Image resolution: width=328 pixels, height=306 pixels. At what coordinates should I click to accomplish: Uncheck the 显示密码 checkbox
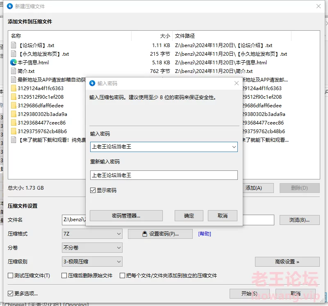93,190
